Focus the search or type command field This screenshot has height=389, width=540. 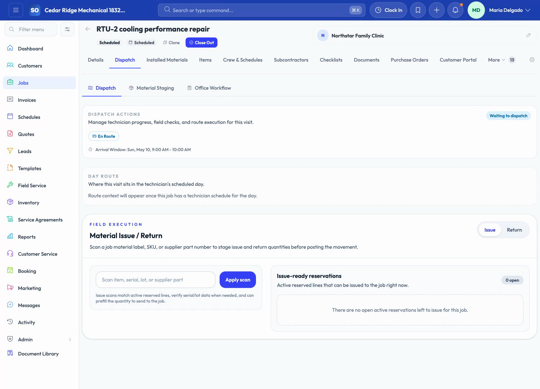(x=261, y=10)
